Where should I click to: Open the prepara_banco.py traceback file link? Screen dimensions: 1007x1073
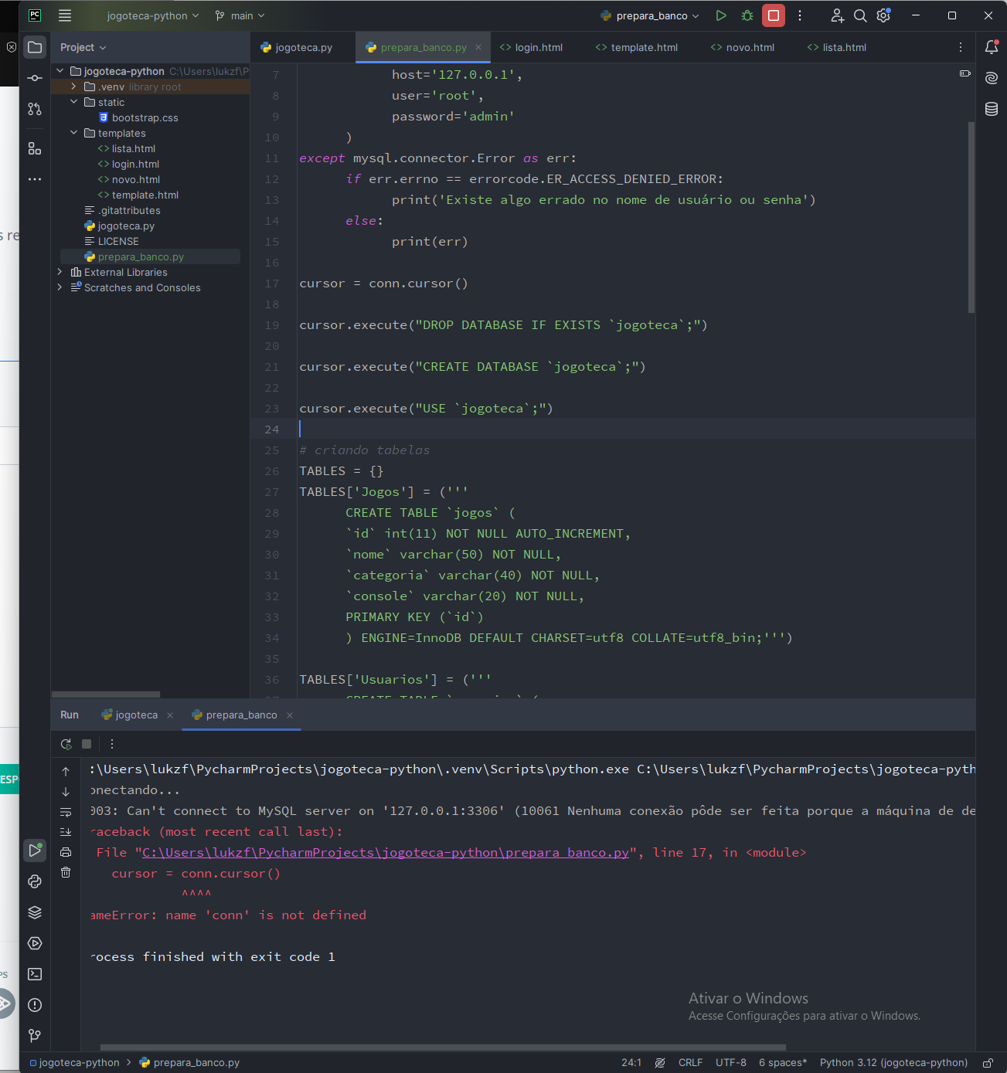point(386,853)
